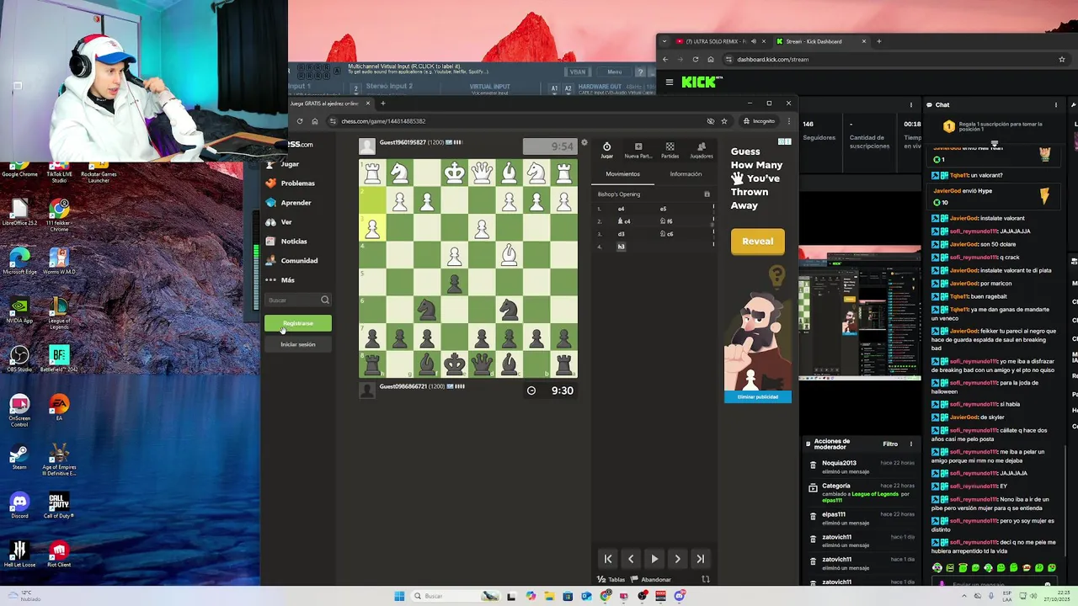The image size is (1078, 606).
Task: Open the Jugadores icon tab
Action: (701, 150)
